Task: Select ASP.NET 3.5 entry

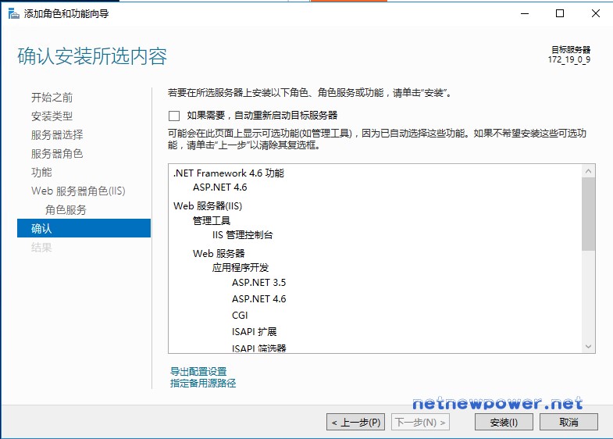Action: pyautogui.click(x=258, y=283)
